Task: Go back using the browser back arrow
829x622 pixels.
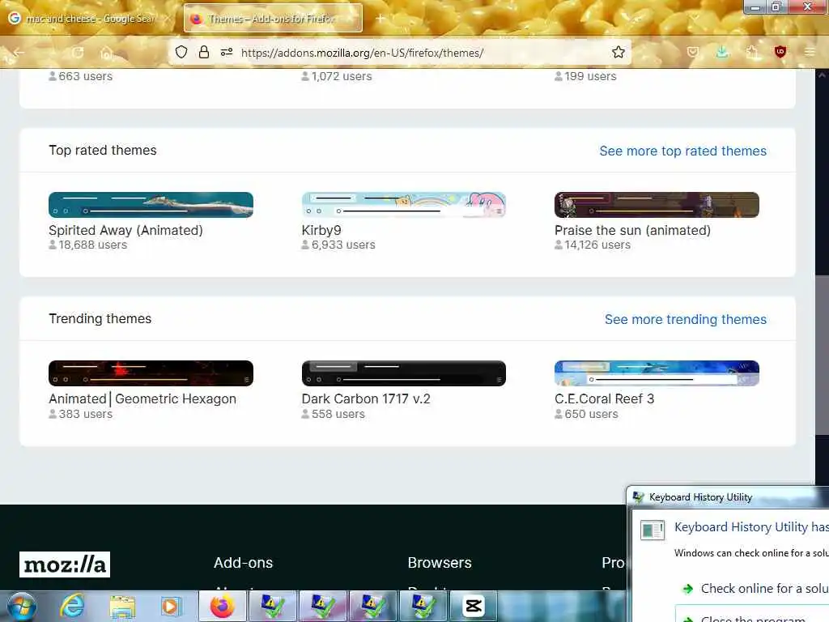Action: (19, 53)
